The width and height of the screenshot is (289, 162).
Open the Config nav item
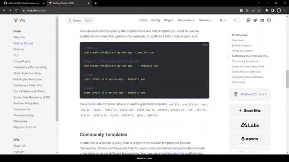155,20
